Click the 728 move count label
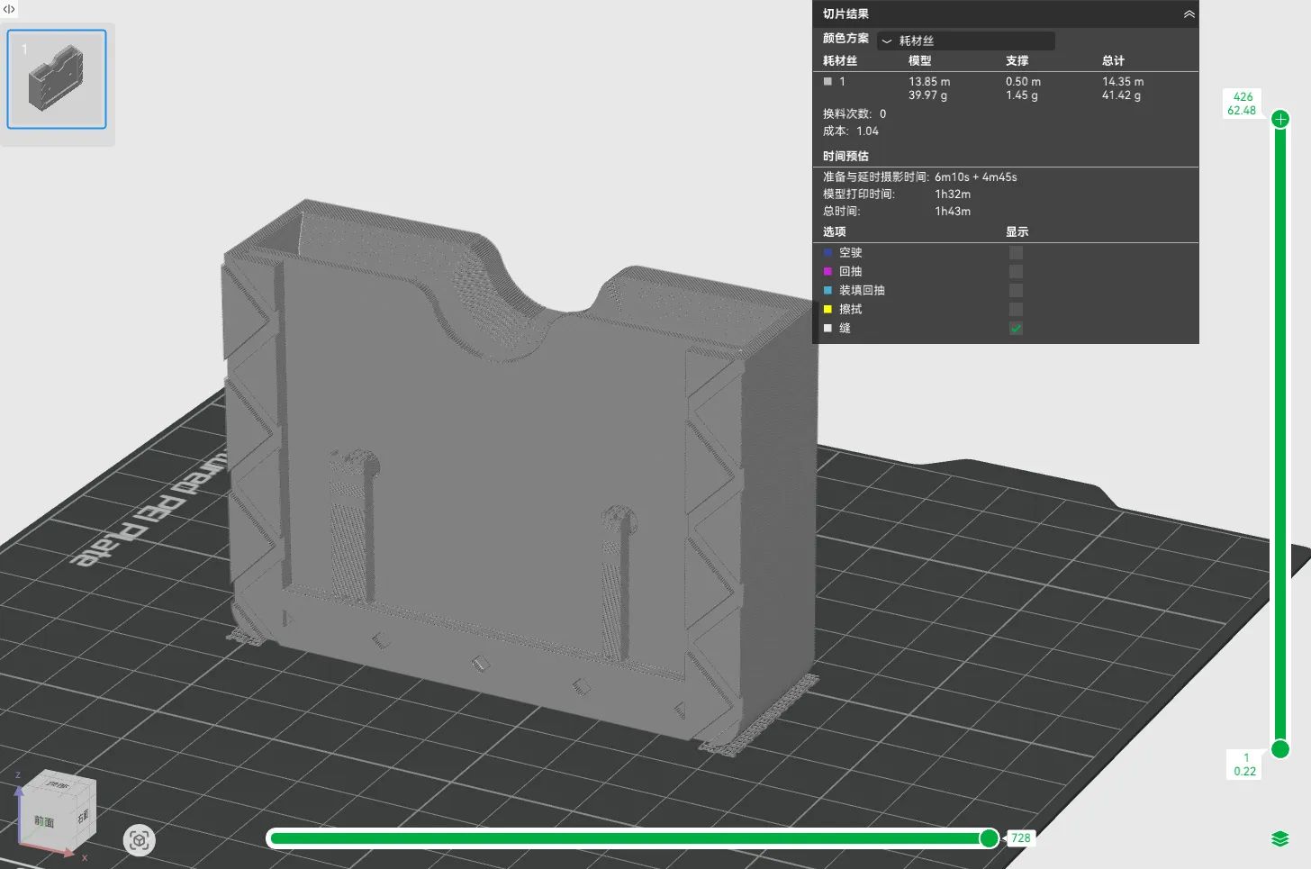This screenshot has width=1311, height=869. coord(1020,838)
